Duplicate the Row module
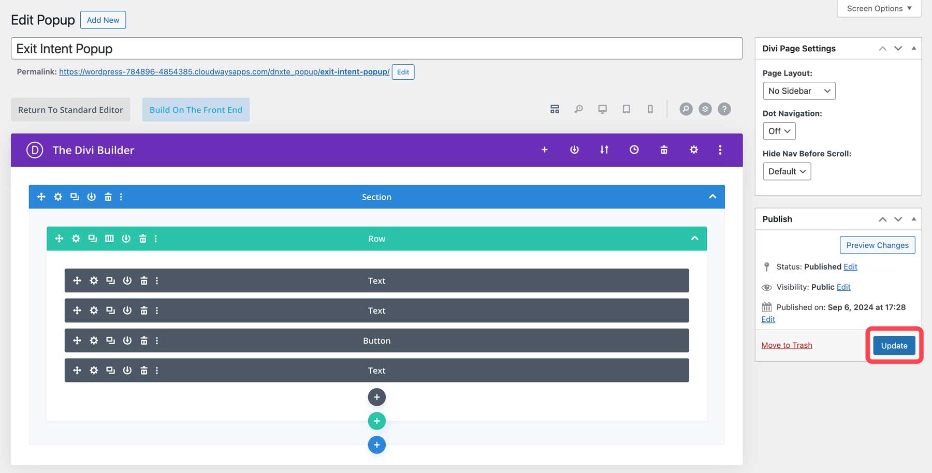The image size is (932, 473). (93, 239)
